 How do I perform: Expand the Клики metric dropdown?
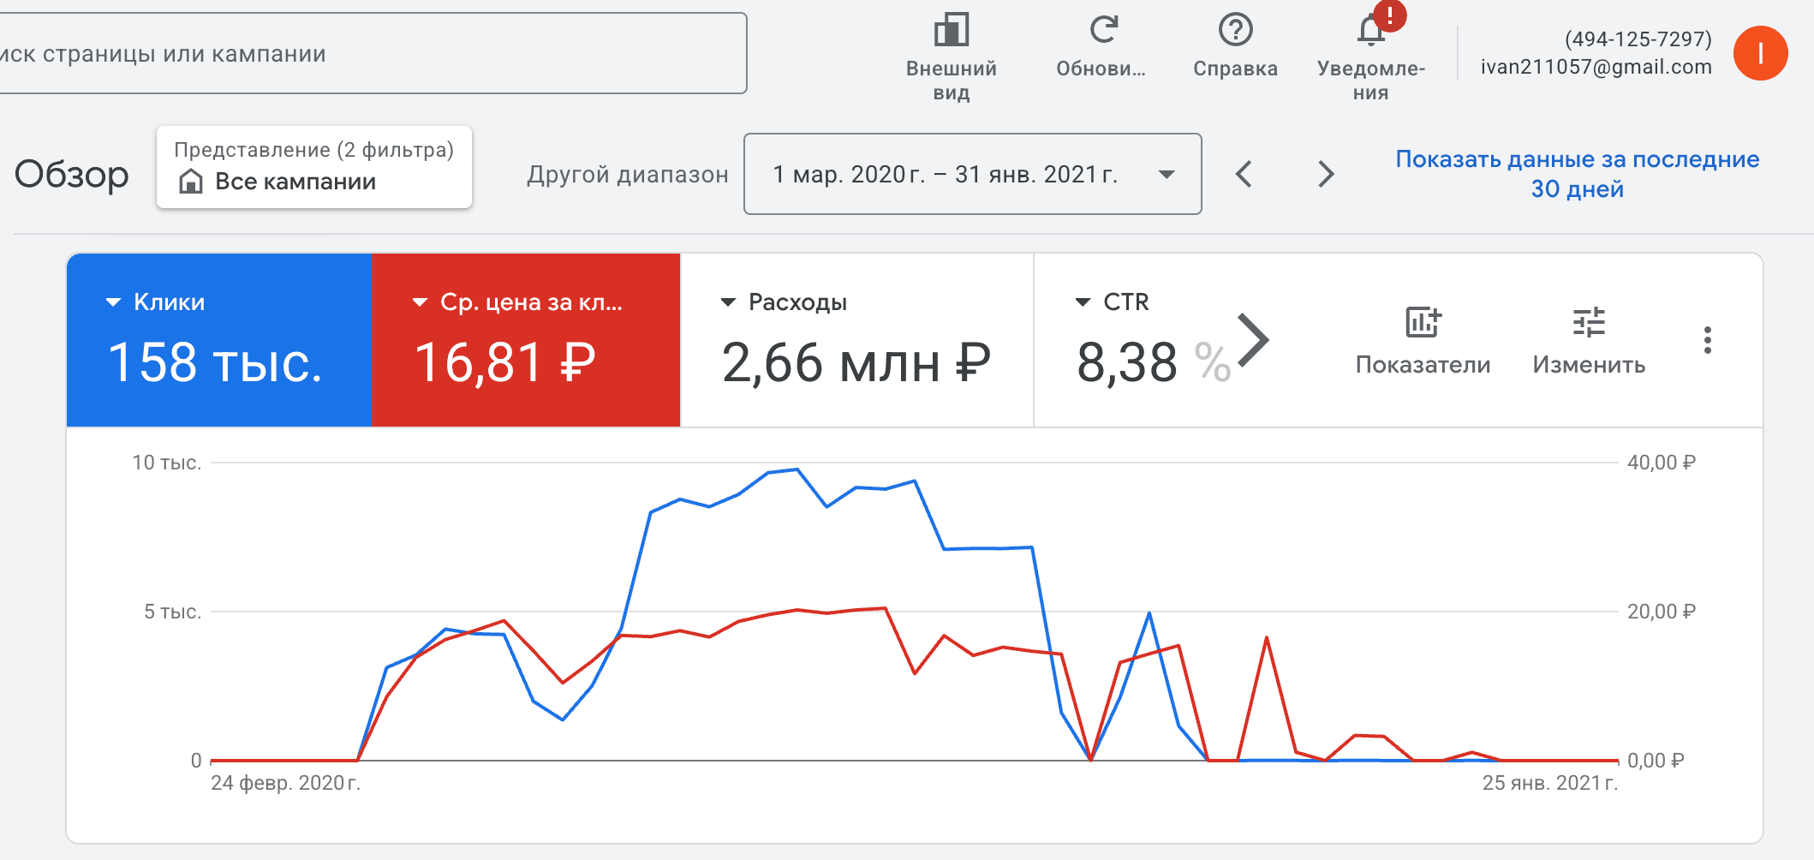click(x=113, y=302)
